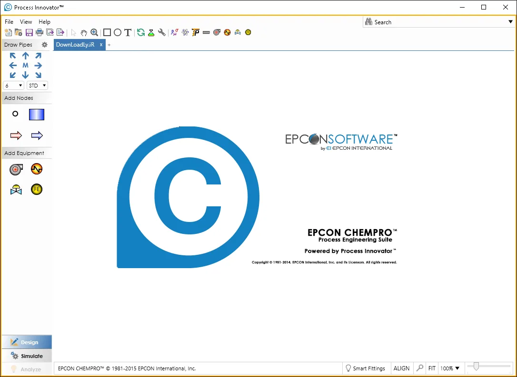Add FE flow element from equipment panel
Image resolution: width=517 pixels, height=377 pixels.
pyautogui.click(x=37, y=189)
